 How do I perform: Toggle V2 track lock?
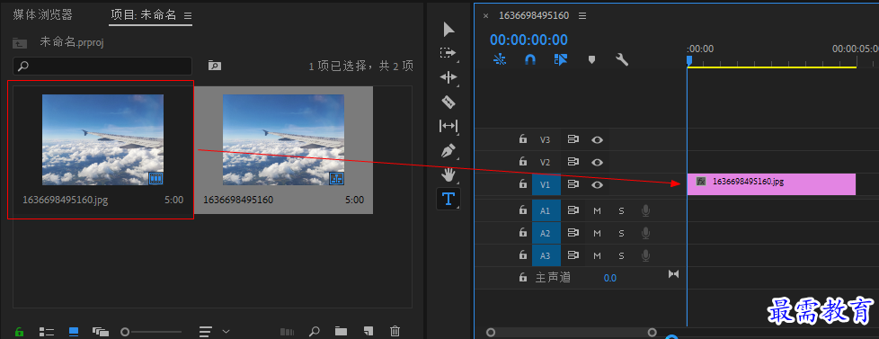coord(523,162)
